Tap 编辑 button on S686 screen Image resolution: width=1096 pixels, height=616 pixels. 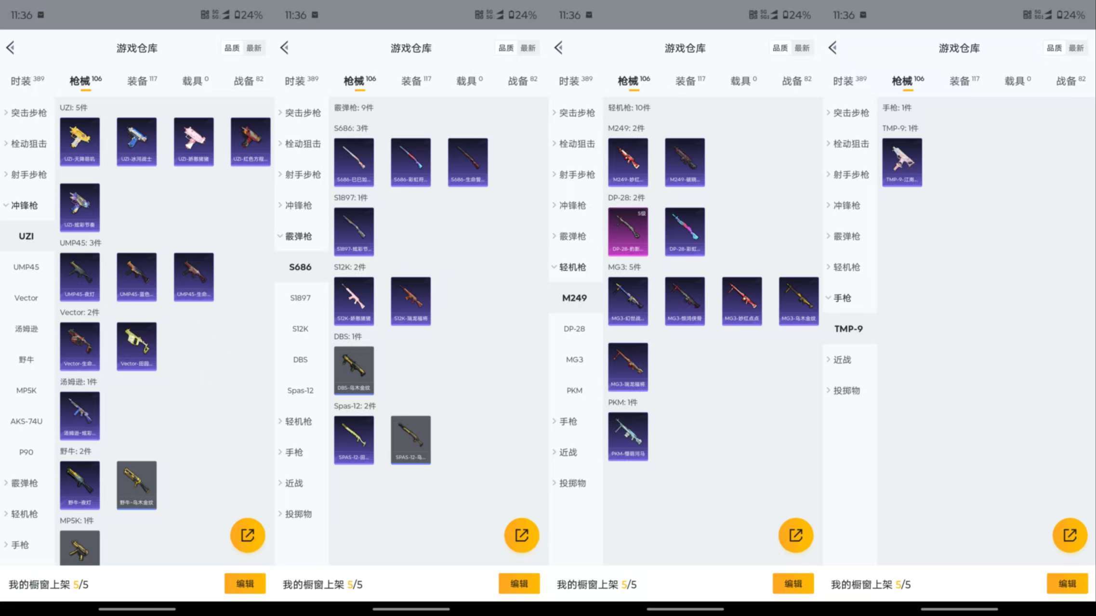click(x=519, y=584)
